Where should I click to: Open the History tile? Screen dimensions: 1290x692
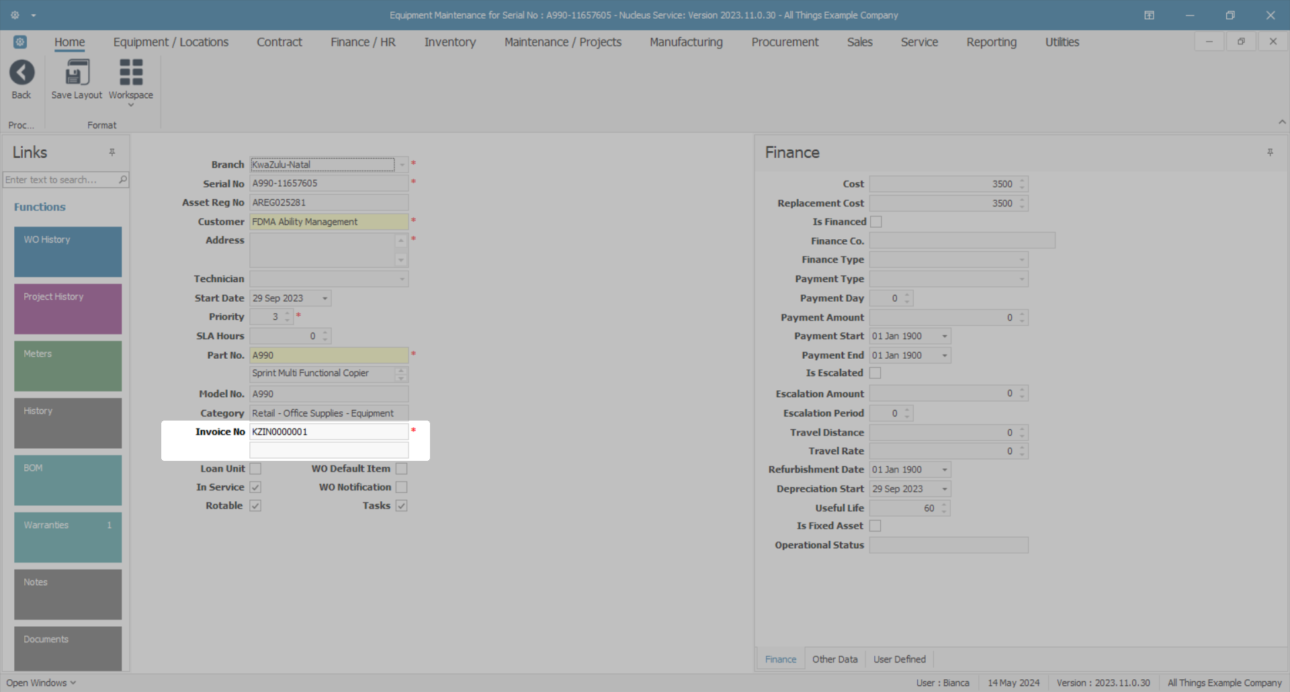(68, 423)
